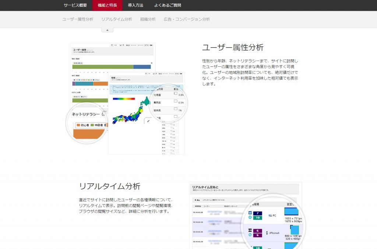Image resolution: width=377 pixels, height=249 pixels.
Task: Select the iPhone4 device icon
Action: [267, 233]
